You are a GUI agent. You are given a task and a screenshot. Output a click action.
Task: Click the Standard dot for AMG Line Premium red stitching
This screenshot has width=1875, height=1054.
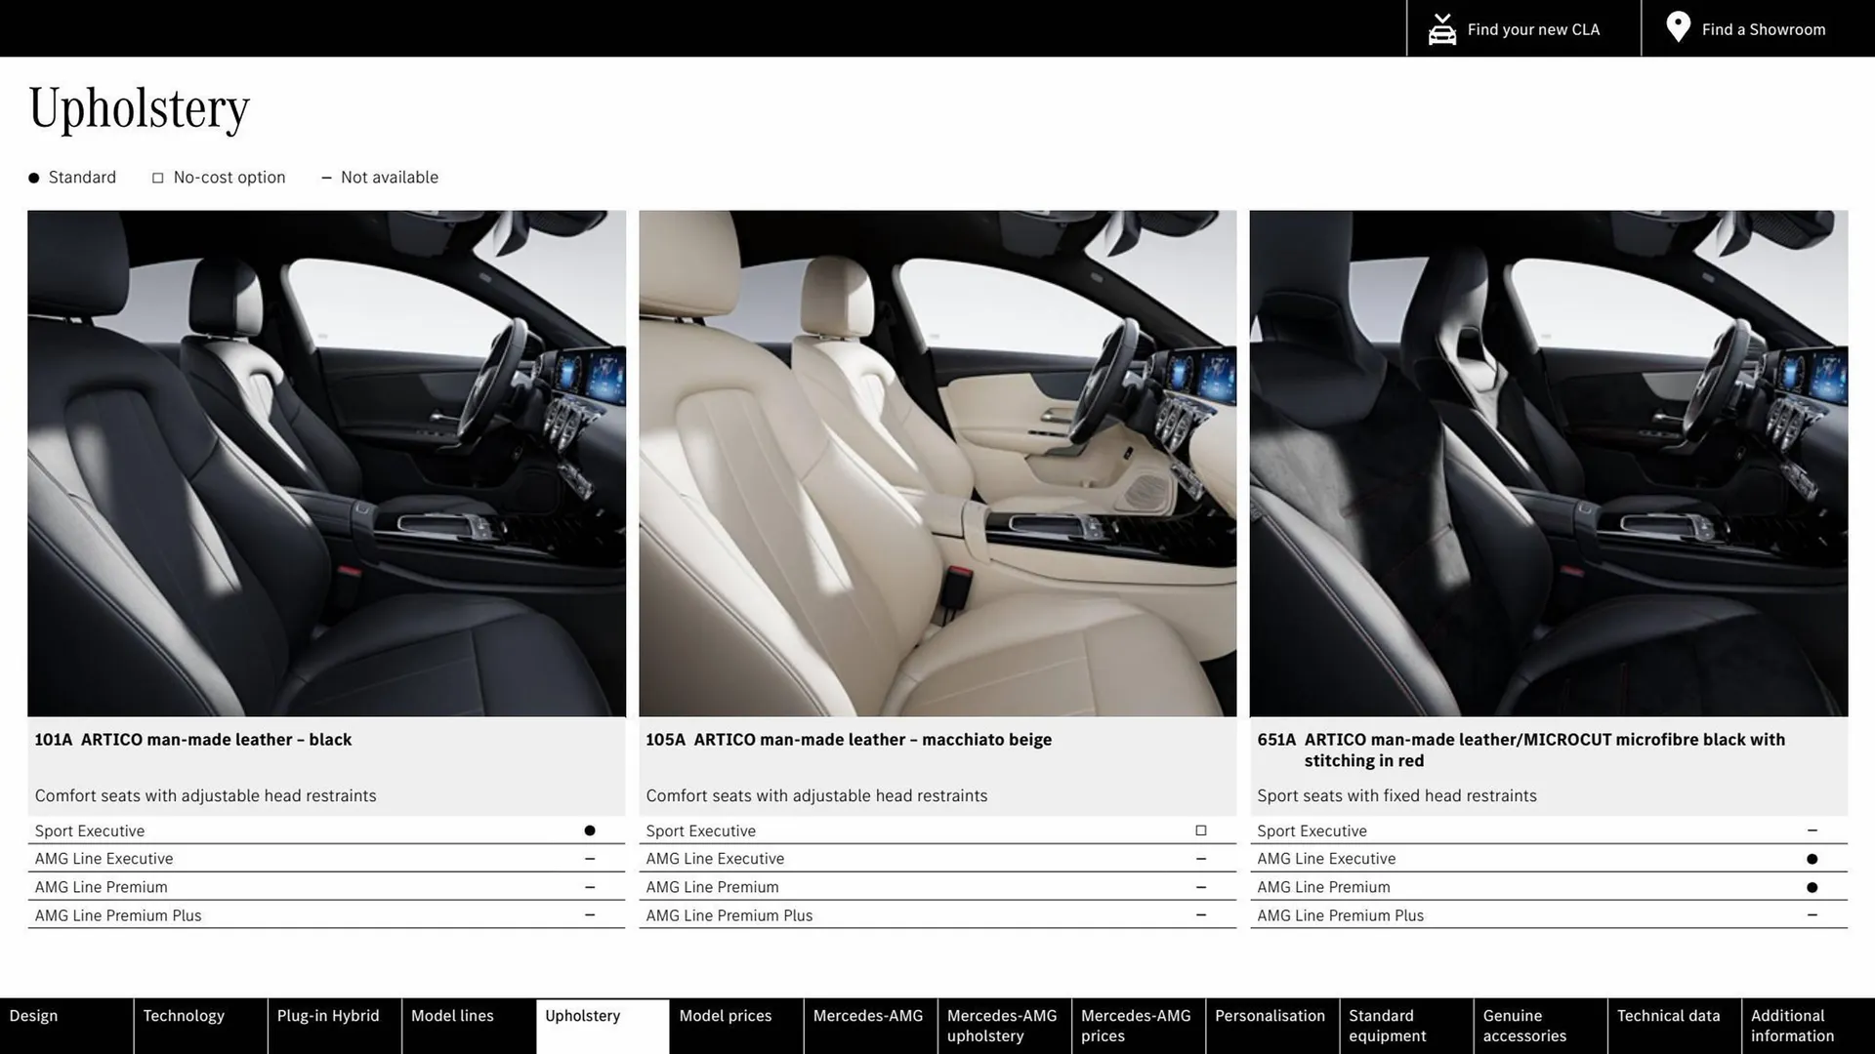click(1812, 886)
